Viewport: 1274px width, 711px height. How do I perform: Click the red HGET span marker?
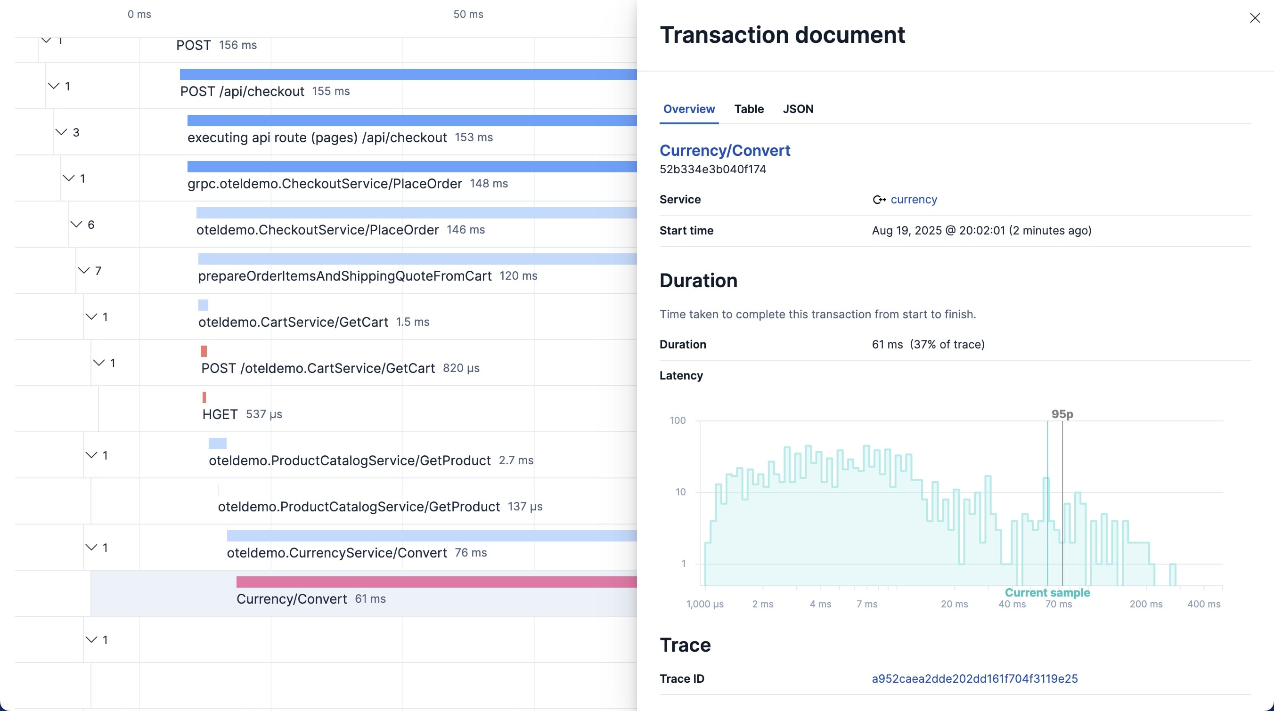pos(204,397)
